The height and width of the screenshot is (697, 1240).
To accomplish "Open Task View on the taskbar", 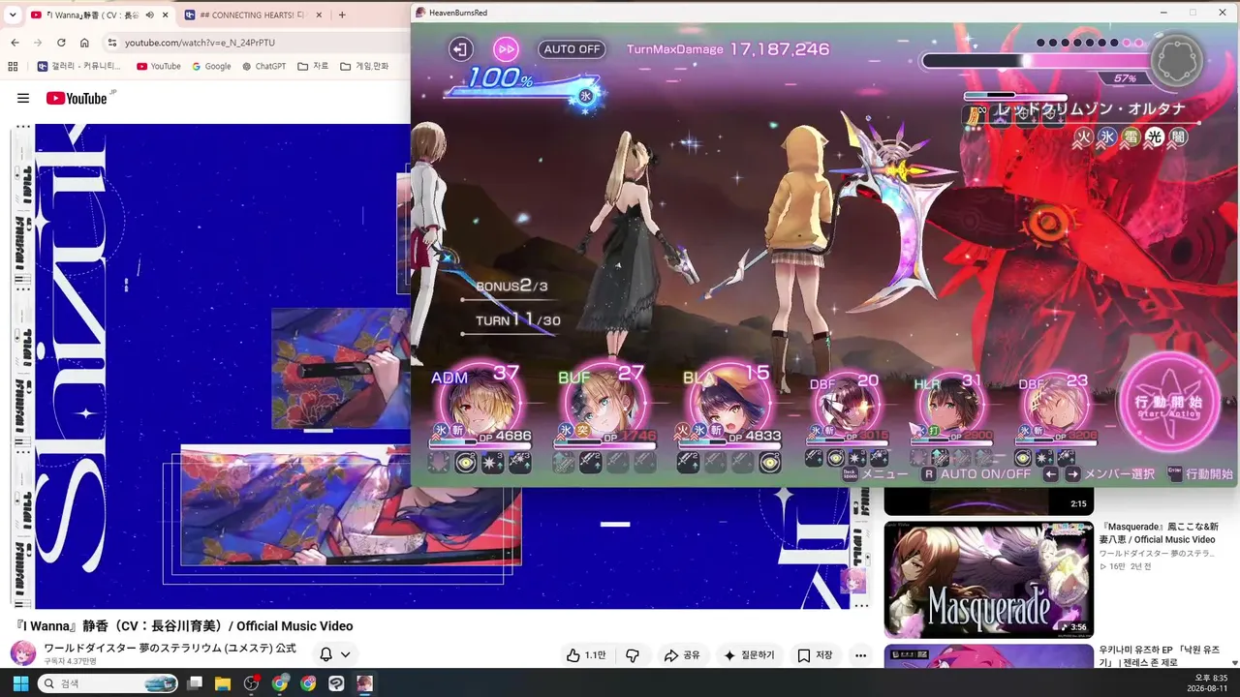I will (195, 683).
